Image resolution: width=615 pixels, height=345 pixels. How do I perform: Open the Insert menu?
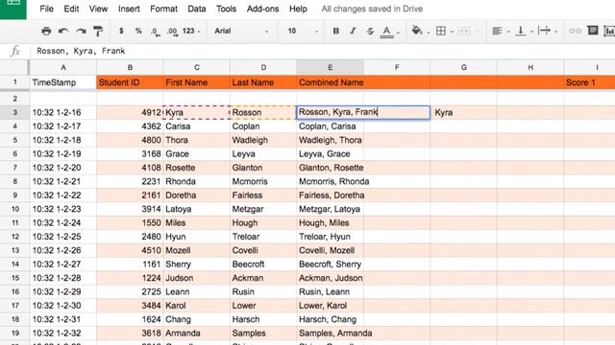129,9
